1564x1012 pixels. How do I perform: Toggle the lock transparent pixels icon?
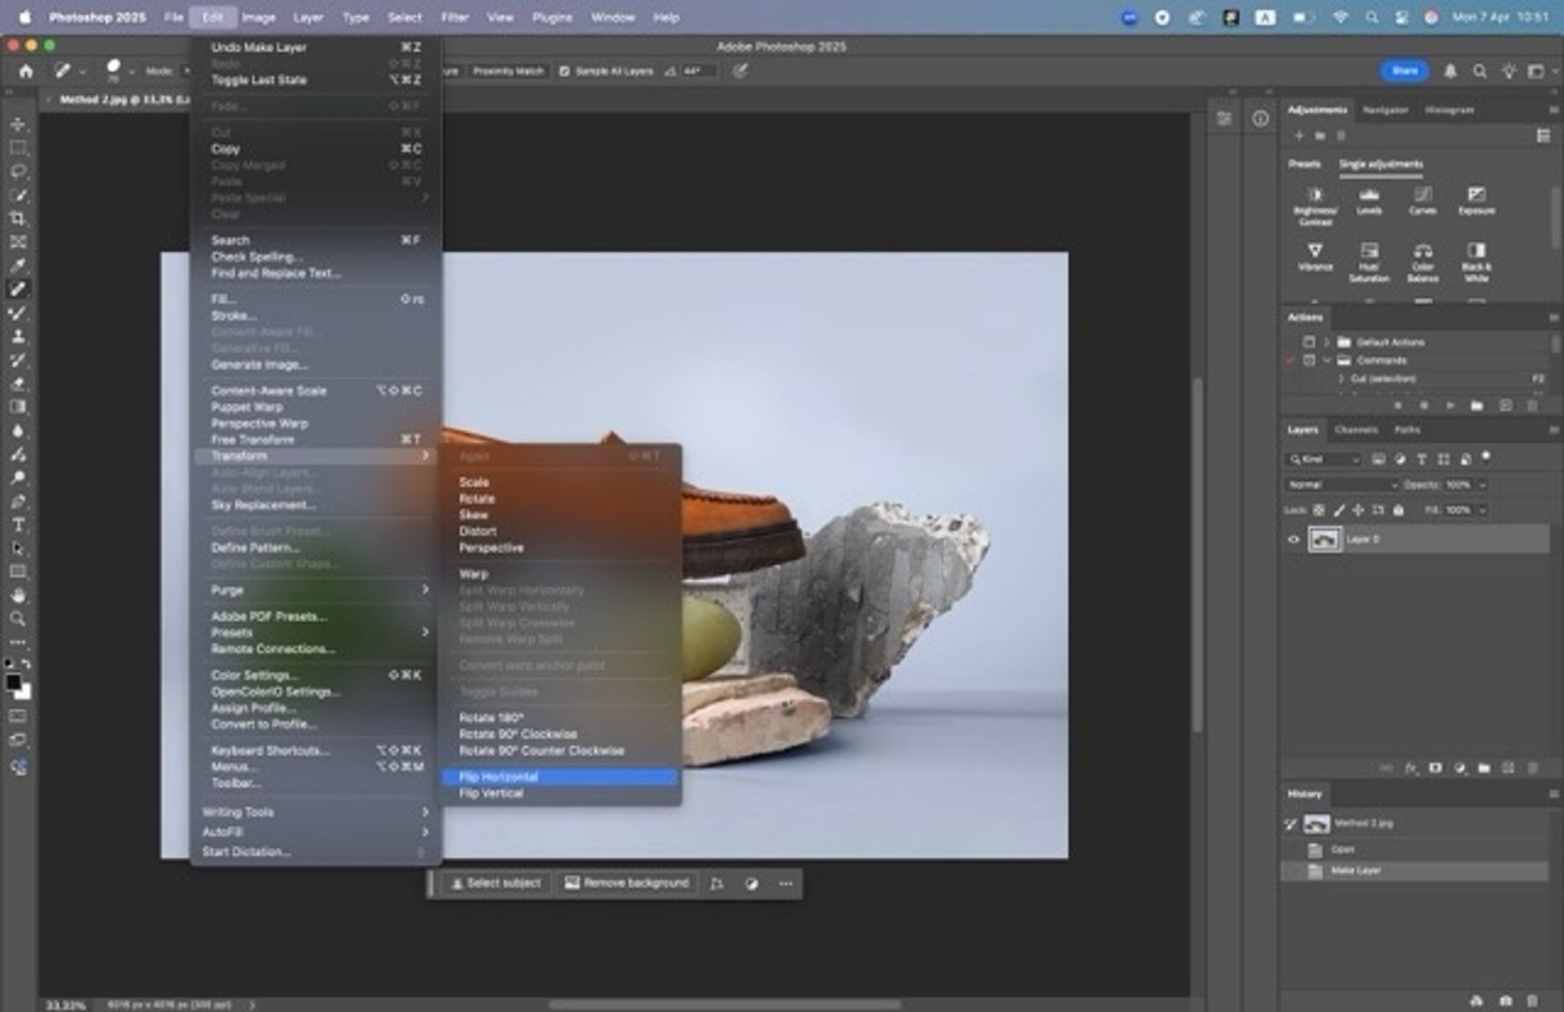(1319, 510)
